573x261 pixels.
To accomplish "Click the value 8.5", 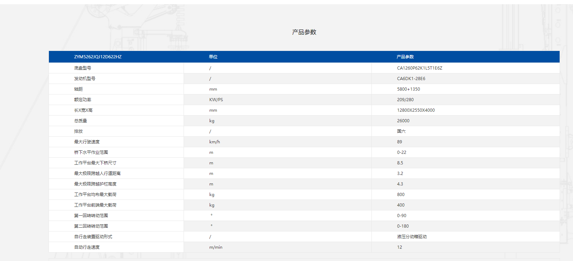I will tap(400, 163).
